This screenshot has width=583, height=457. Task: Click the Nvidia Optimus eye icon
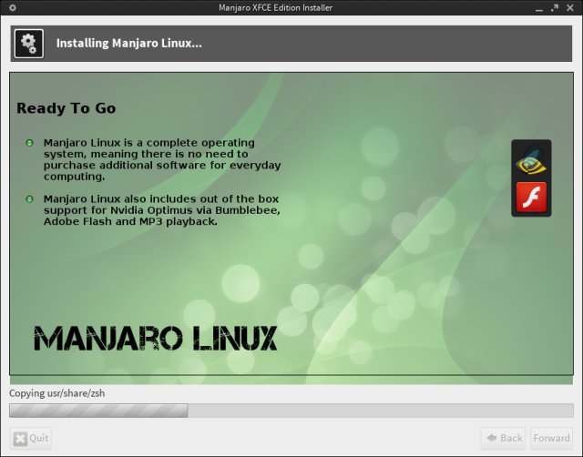[531, 161]
